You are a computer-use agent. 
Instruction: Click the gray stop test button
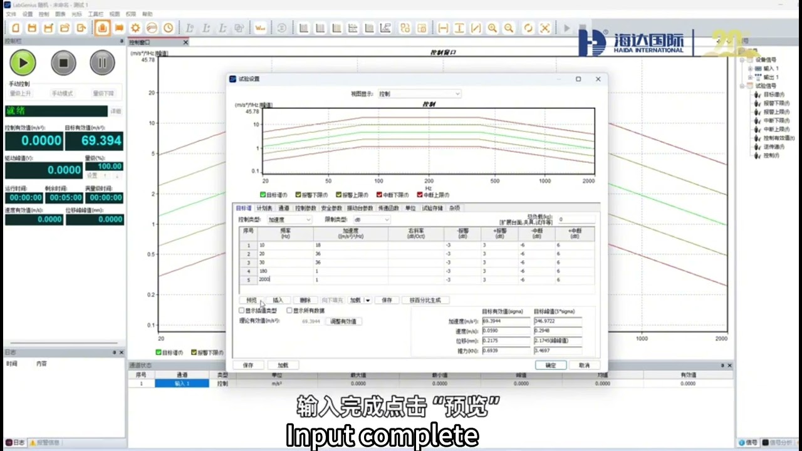[x=63, y=63]
